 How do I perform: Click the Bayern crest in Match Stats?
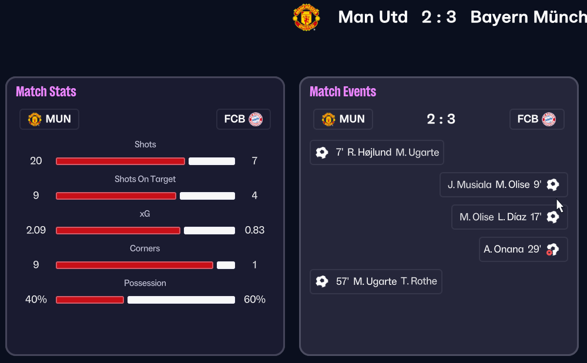tap(256, 119)
